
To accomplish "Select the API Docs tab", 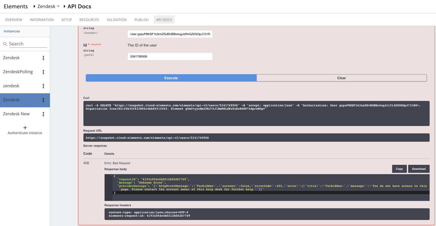I will pos(164,20).
